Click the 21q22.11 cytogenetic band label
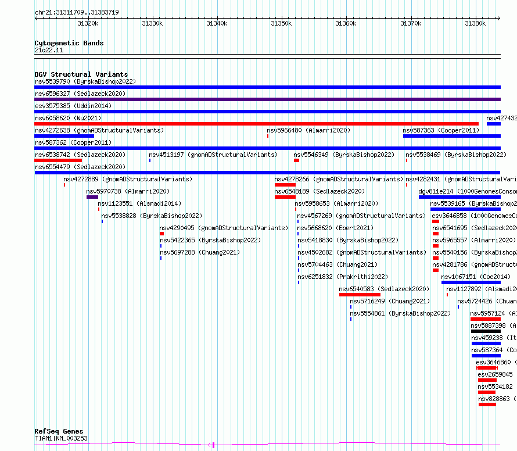Screen dimensions: 517x451 pos(49,50)
